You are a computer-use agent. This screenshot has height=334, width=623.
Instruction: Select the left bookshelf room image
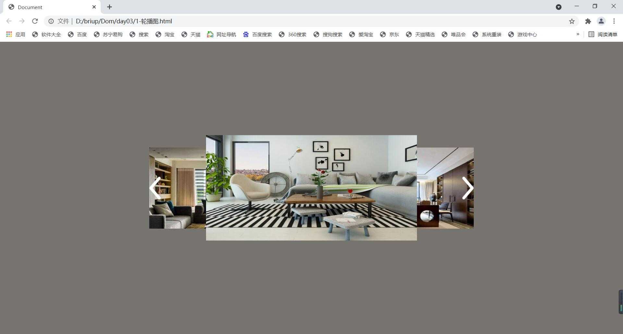177,188
